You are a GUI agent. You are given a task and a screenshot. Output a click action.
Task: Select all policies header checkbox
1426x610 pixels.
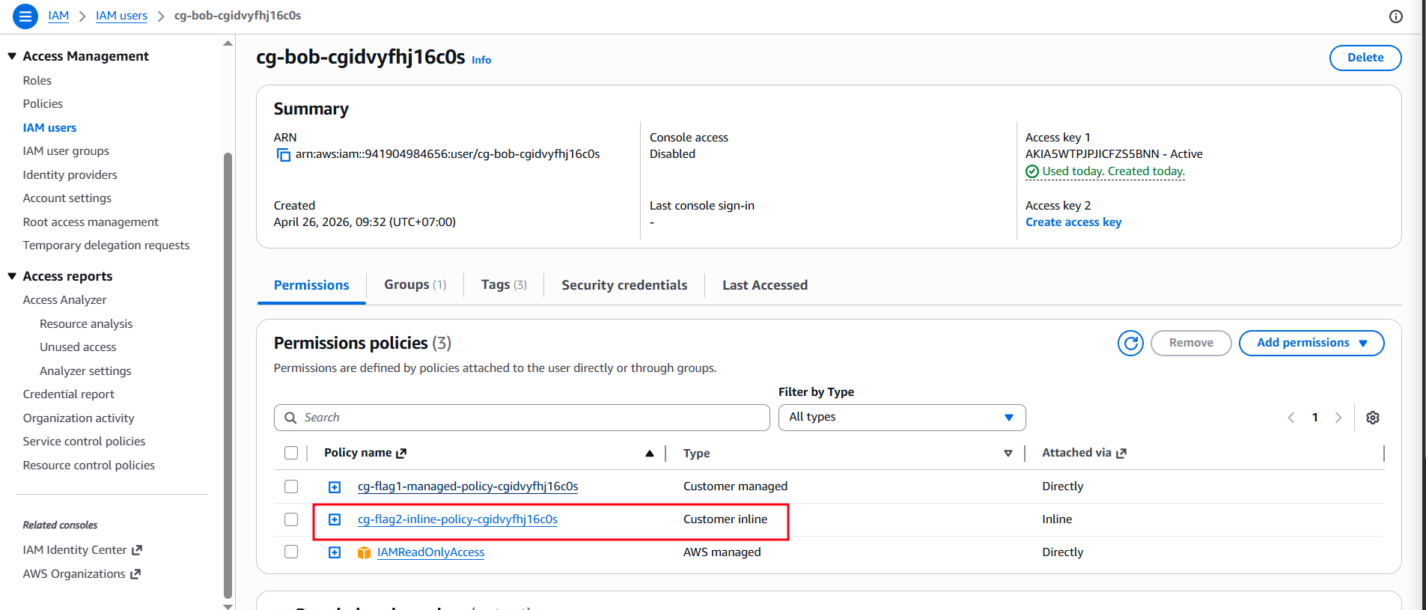pos(291,453)
